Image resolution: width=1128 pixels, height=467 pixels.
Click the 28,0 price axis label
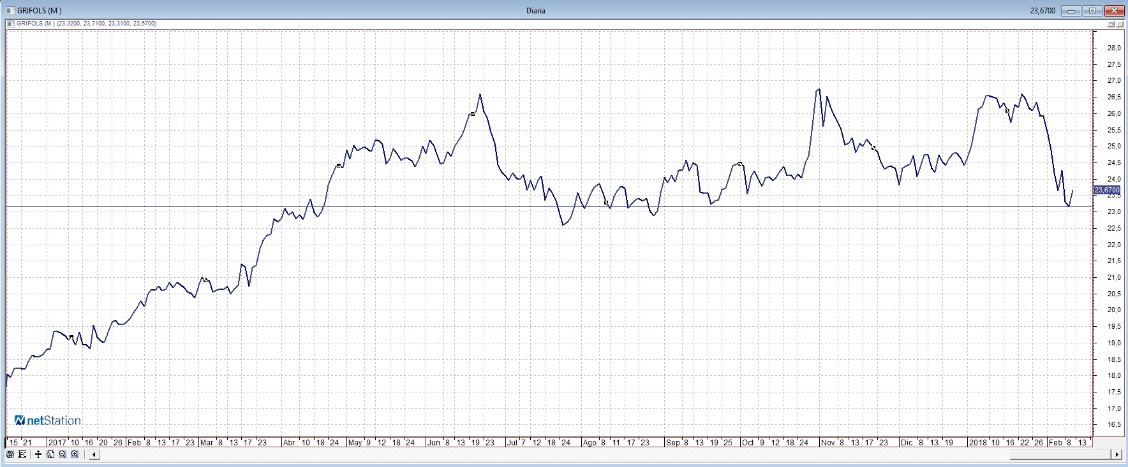tap(1114, 48)
